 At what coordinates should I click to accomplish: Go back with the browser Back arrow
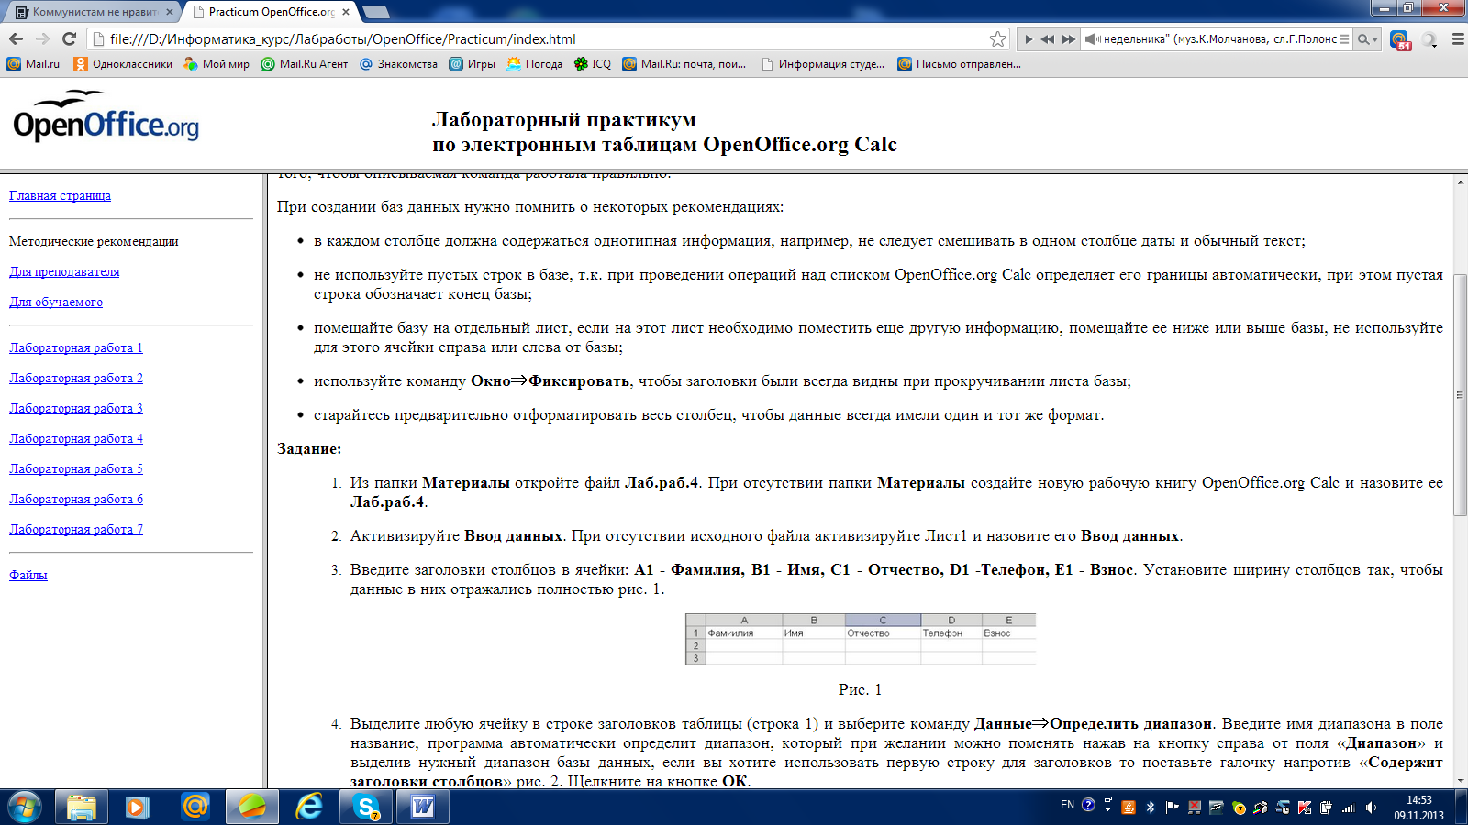pyautogui.click(x=16, y=38)
